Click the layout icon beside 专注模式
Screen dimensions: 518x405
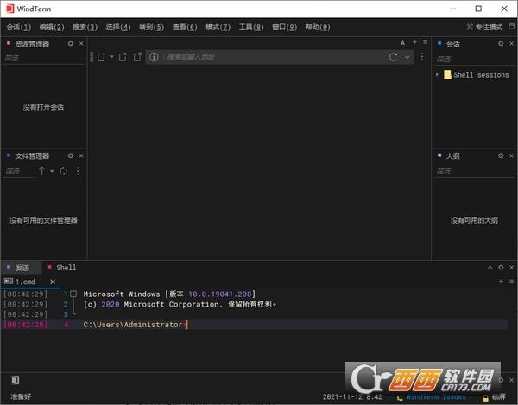pos(511,26)
